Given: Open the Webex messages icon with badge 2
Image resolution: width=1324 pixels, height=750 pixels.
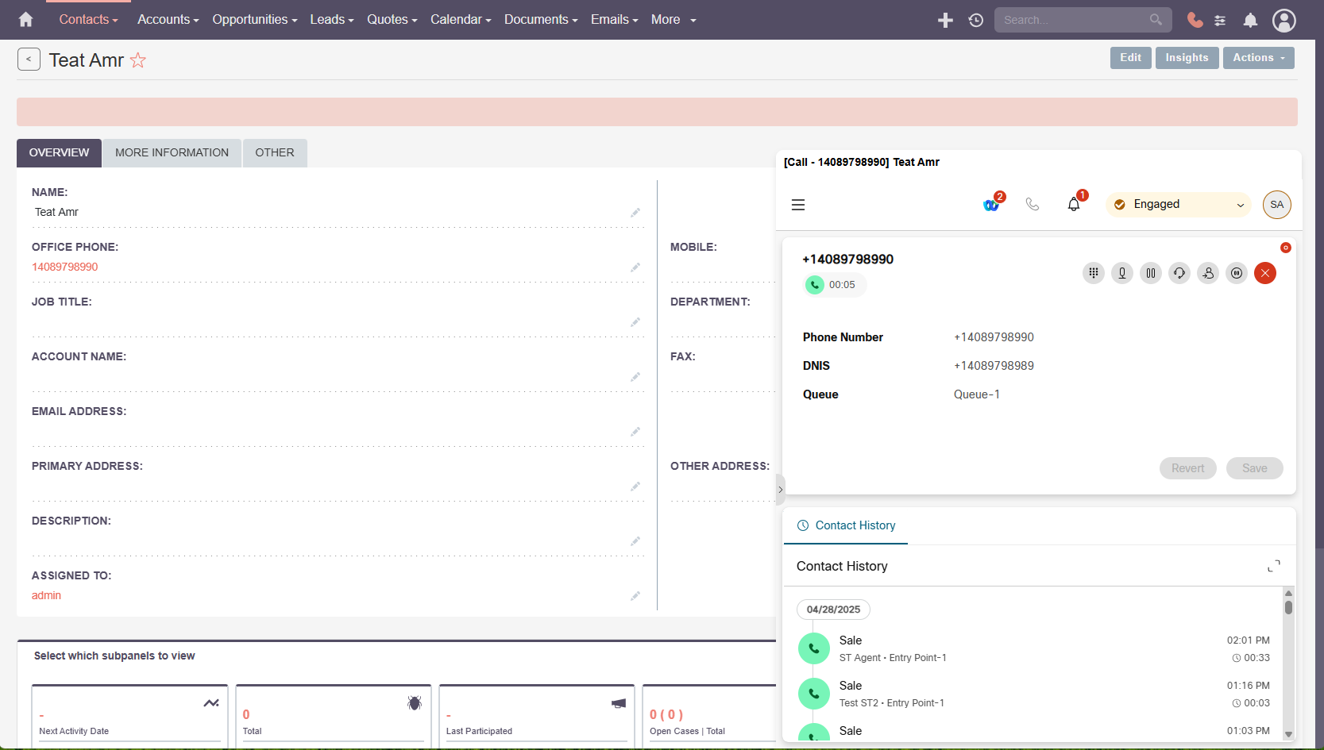Looking at the screenshot, I should point(990,205).
